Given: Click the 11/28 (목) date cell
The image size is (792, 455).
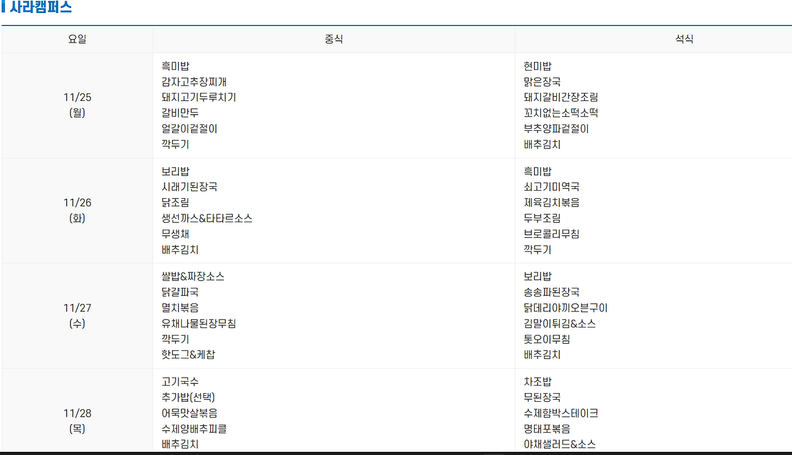Looking at the screenshot, I should (x=77, y=420).
